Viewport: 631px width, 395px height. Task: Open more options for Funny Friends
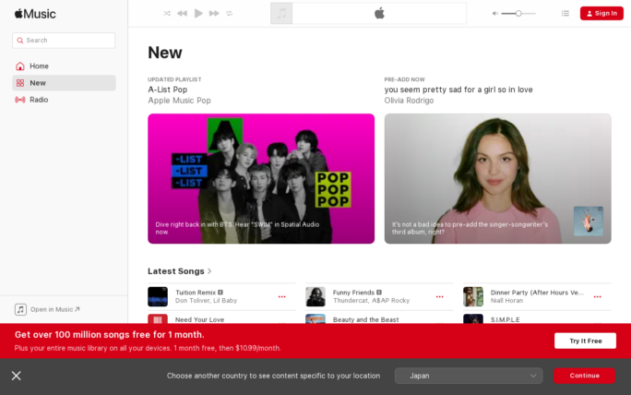440,296
